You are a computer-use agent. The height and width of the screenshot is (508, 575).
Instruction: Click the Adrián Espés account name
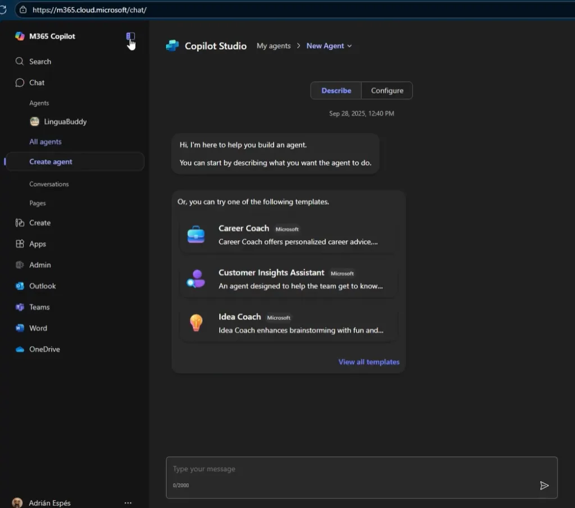[x=49, y=503]
